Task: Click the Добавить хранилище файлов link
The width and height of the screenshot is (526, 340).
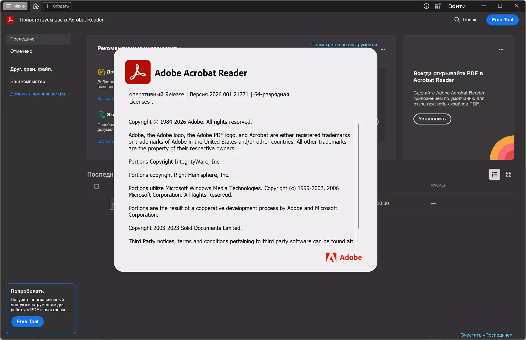Action: coord(40,94)
